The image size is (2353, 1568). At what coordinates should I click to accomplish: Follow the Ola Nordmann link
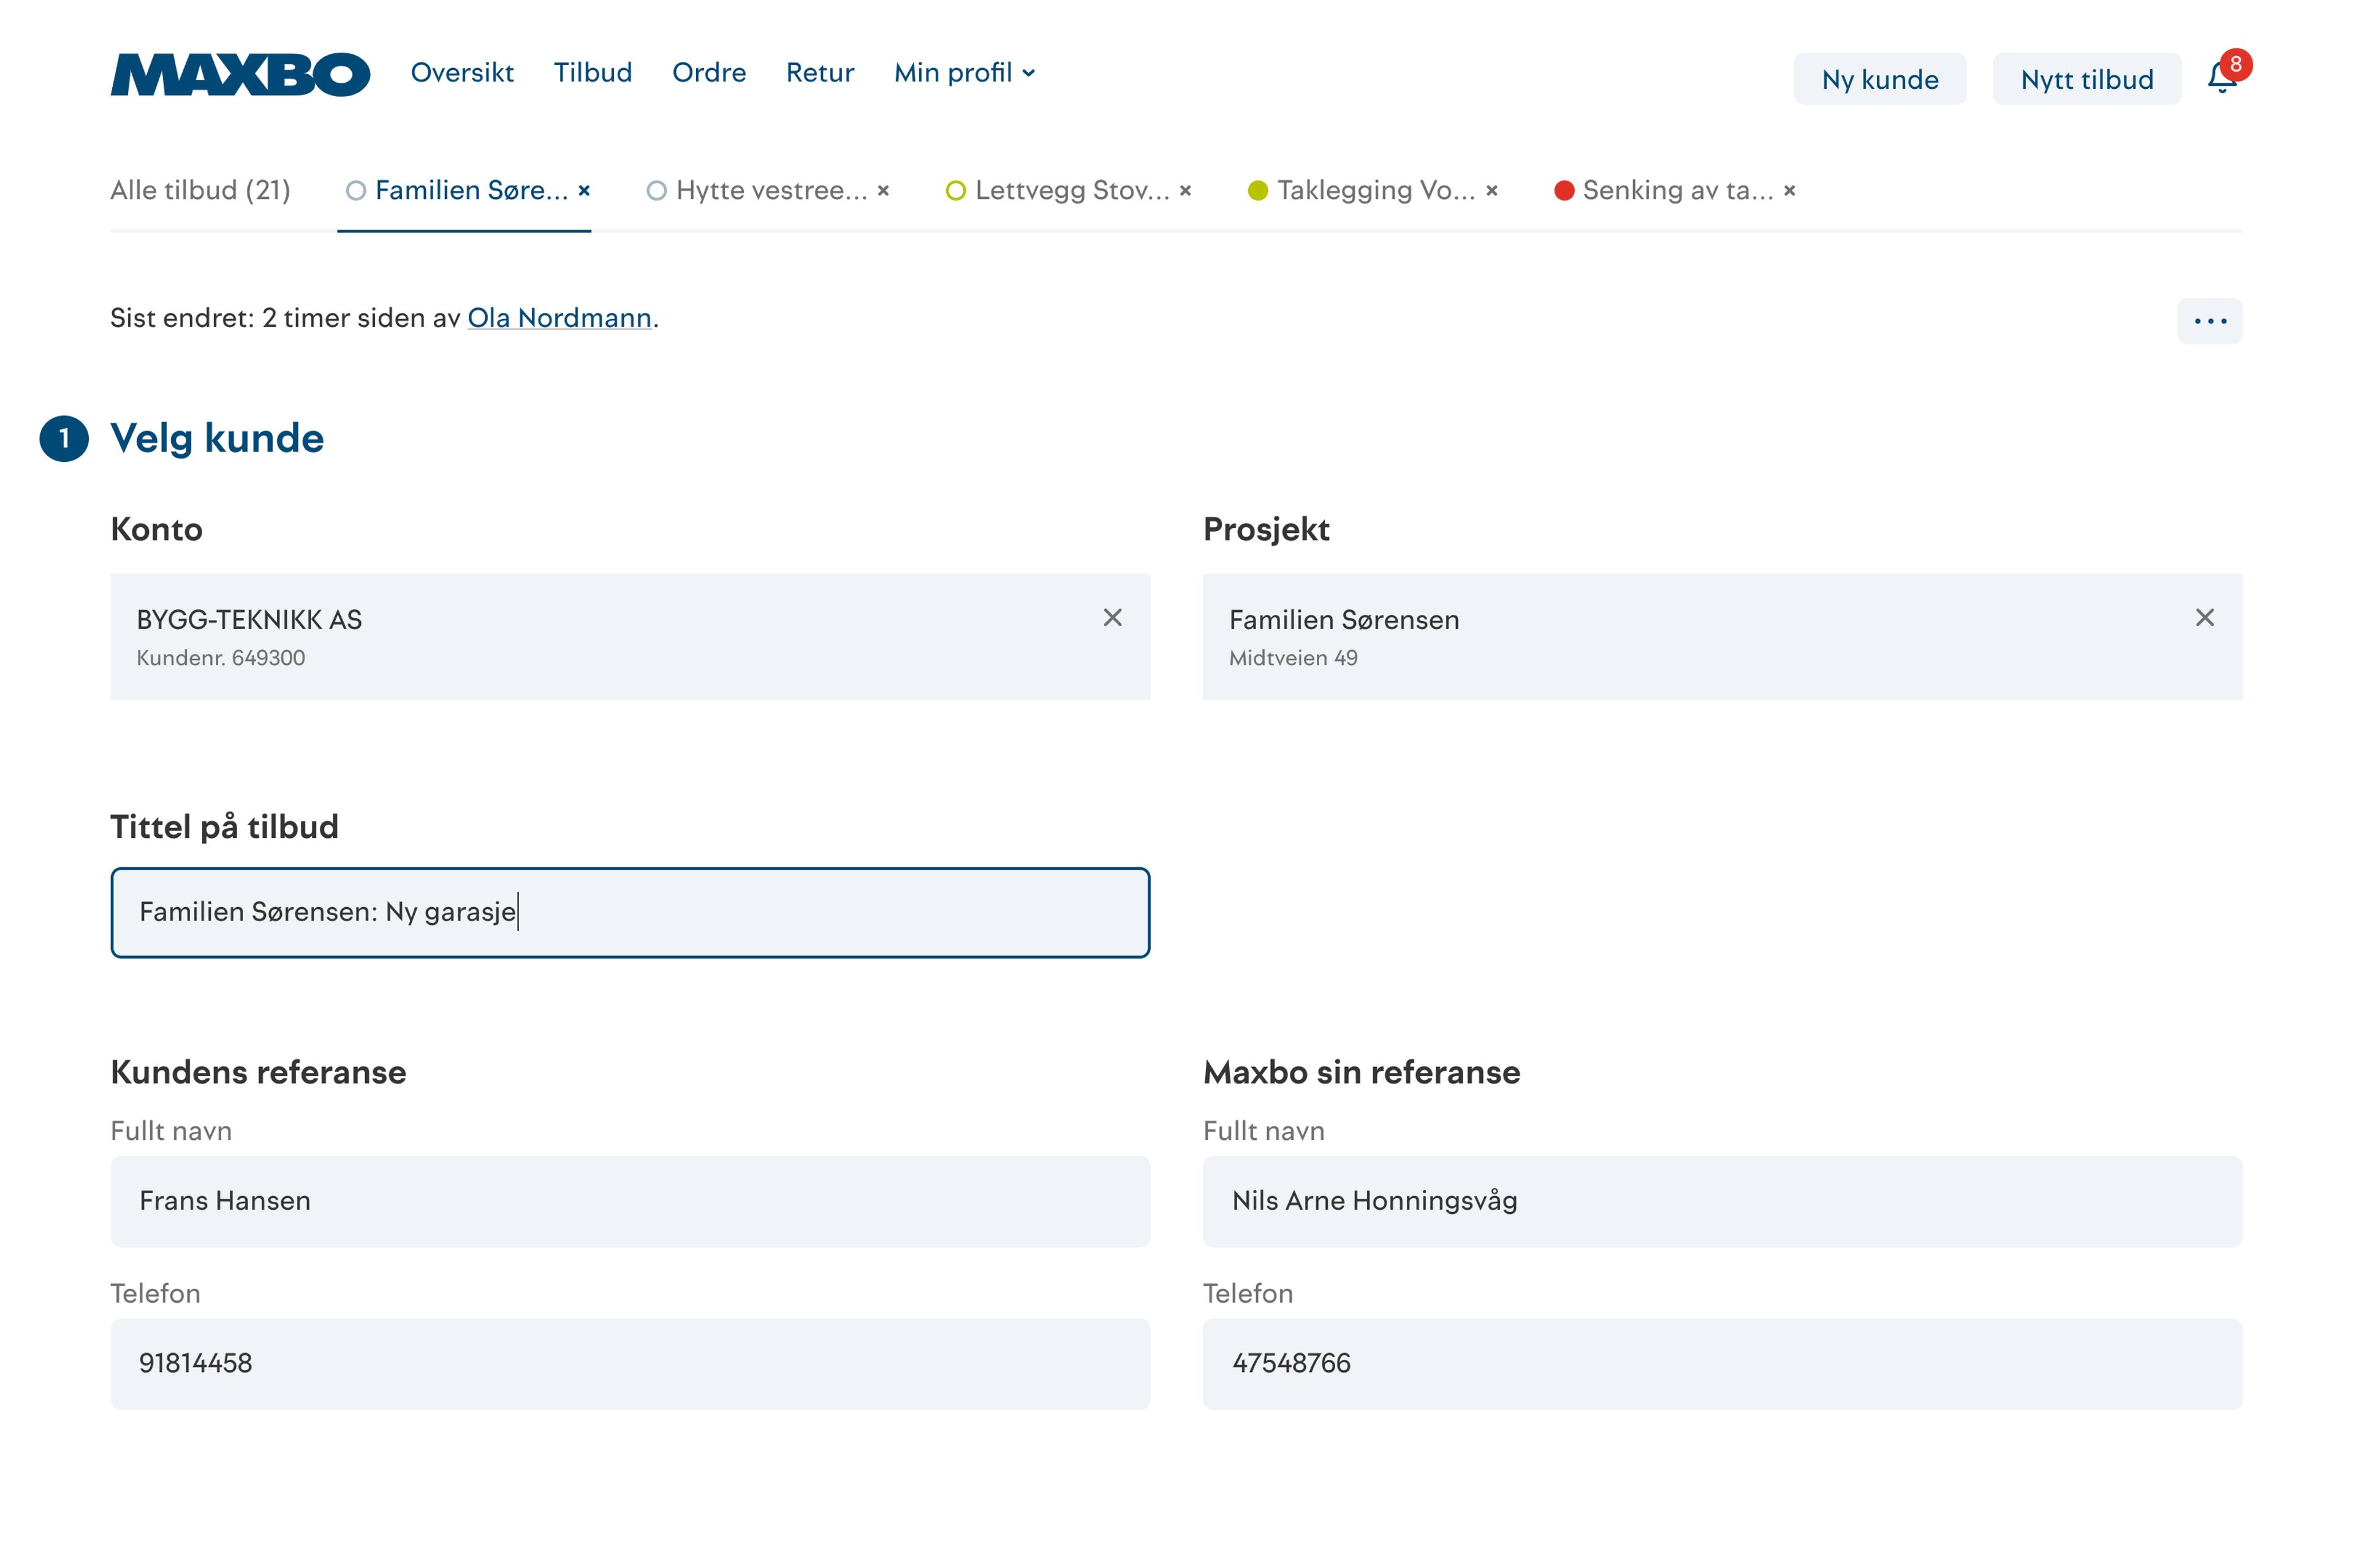[559, 318]
